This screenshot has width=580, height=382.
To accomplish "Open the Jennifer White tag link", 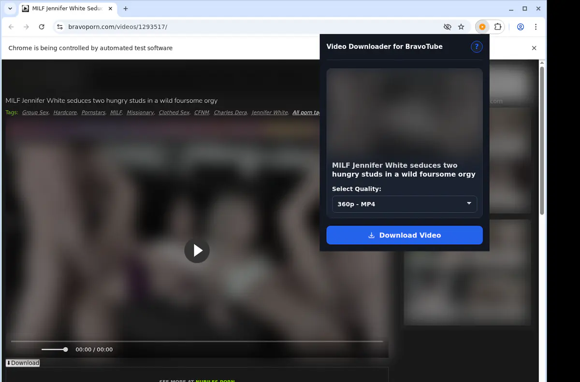I will (270, 113).
